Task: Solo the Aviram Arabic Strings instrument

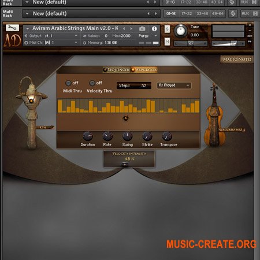Action: 167,29
